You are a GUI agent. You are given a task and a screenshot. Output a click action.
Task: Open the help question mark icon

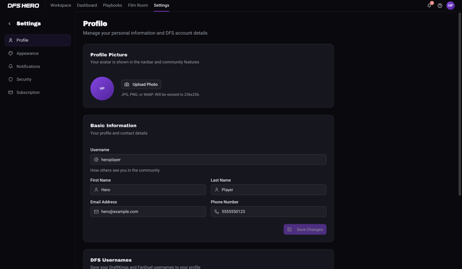(x=440, y=5)
